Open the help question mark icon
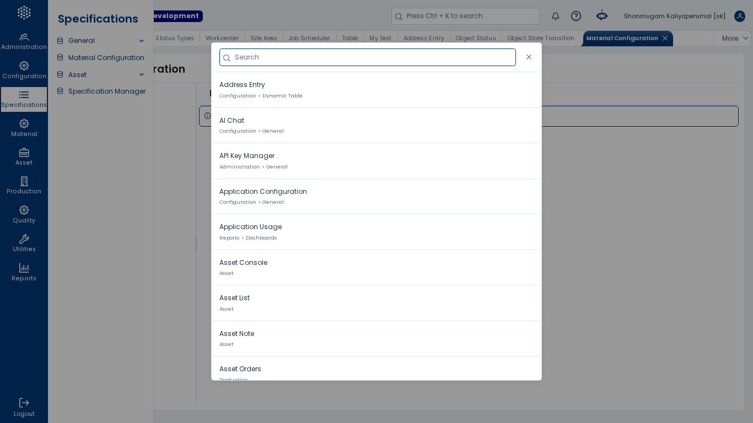Screen dimensions: 753x423 click(576, 16)
